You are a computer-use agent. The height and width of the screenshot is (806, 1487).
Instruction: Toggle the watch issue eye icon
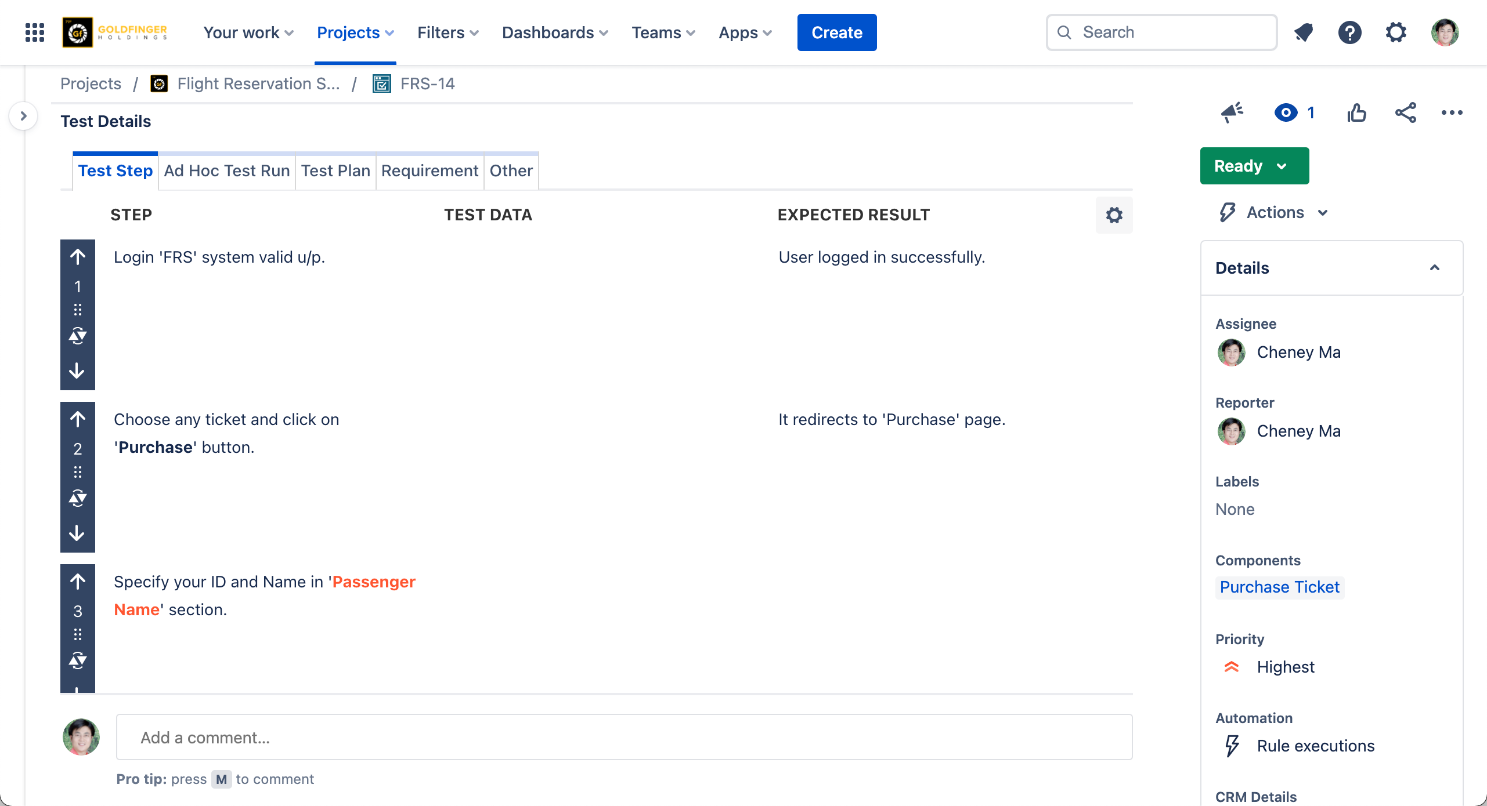click(x=1286, y=112)
